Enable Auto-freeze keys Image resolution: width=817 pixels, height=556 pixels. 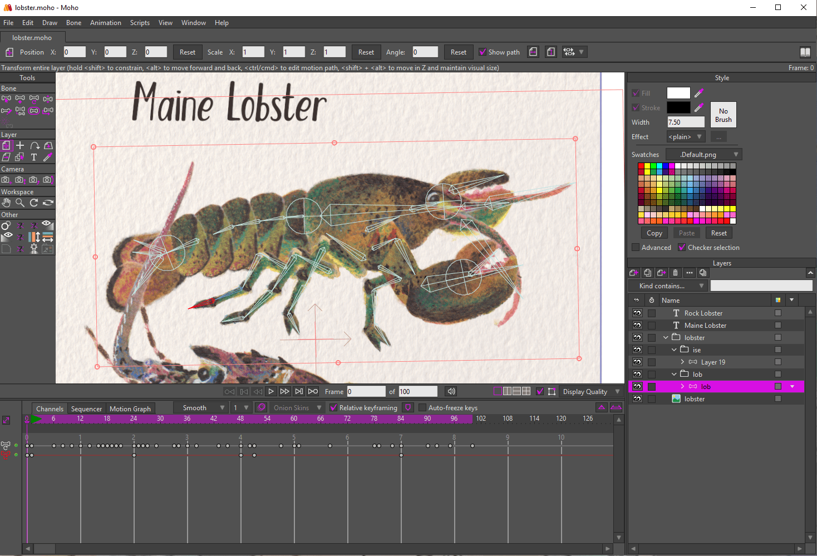coord(422,408)
